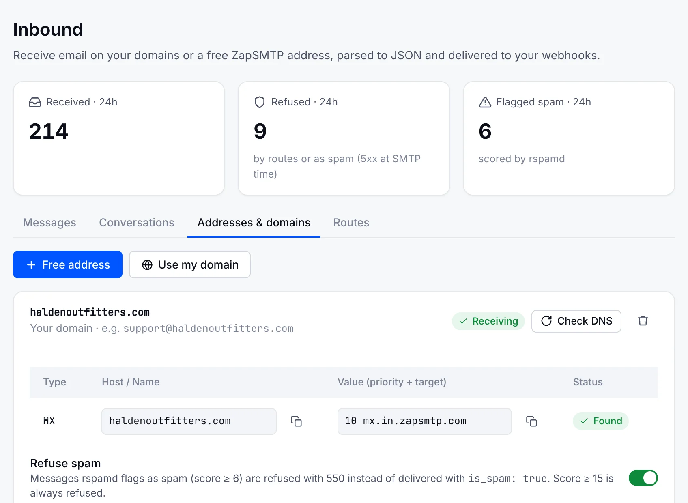Run Check DNS for haldenoutfitters.com
The height and width of the screenshot is (503, 688).
[x=576, y=321]
